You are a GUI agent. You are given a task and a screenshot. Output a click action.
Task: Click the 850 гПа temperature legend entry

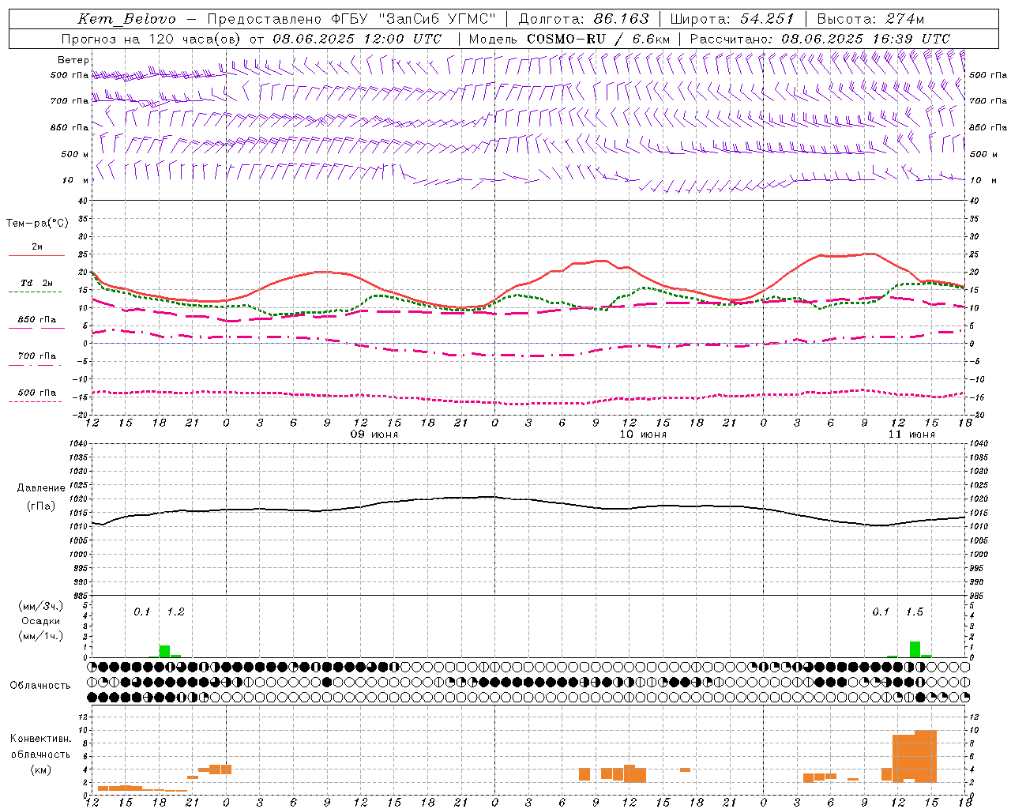(x=37, y=319)
